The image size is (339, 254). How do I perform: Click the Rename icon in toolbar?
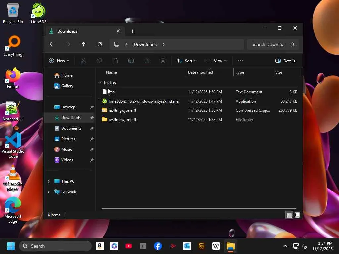click(131, 61)
